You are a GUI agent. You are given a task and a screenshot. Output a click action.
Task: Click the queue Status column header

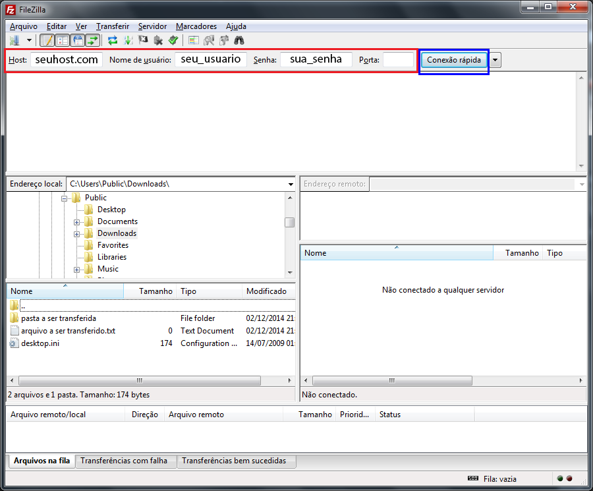(424, 415)
